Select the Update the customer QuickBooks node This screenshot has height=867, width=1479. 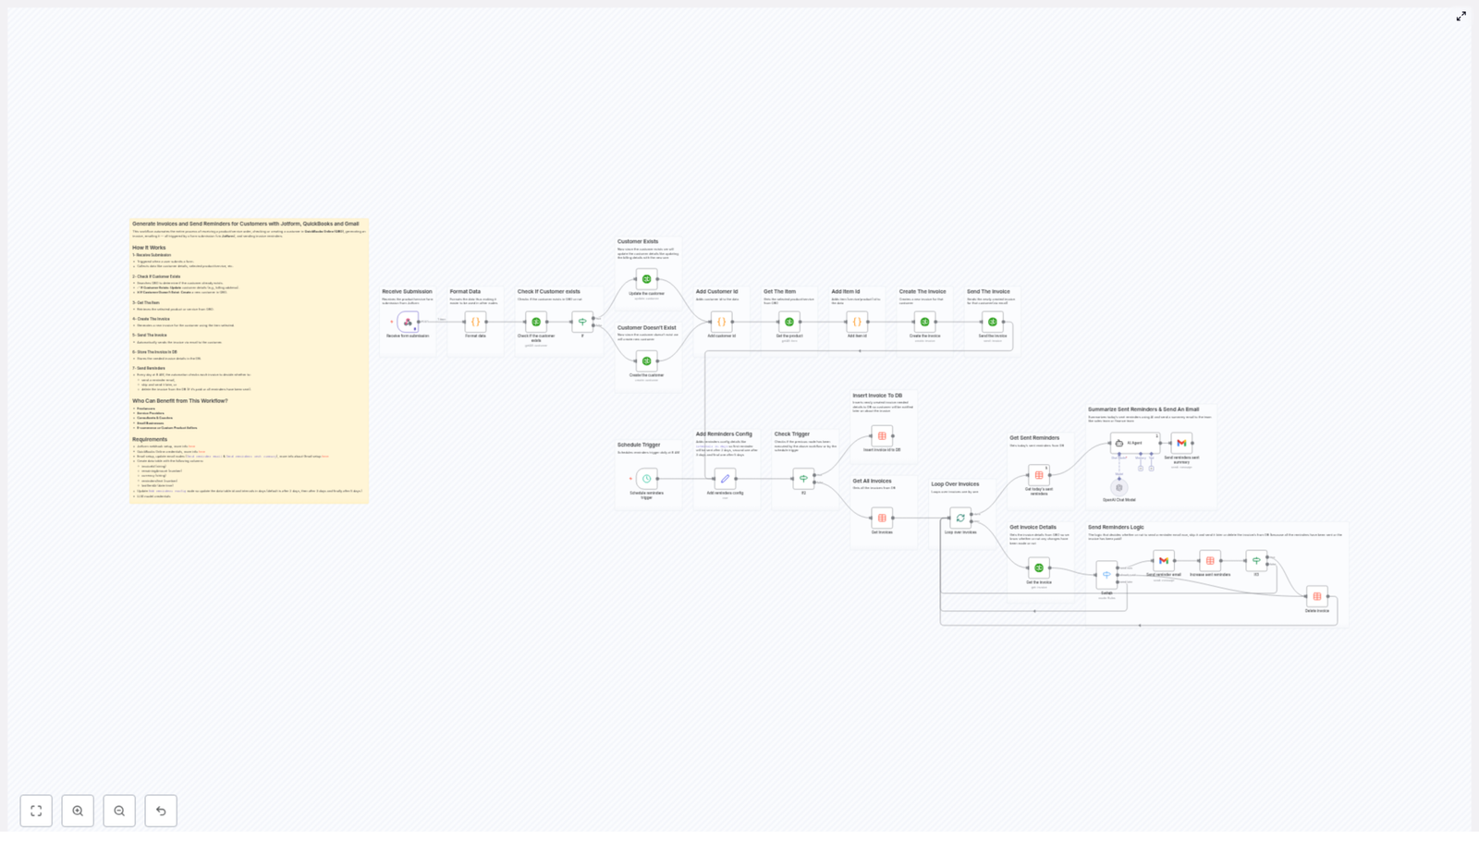pos(647,277)
